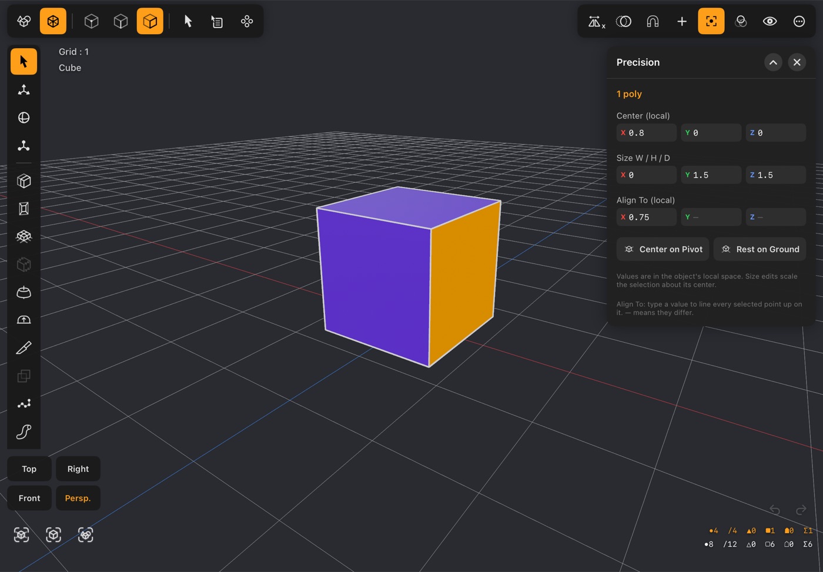The height and width of the screenshot is (572, 823).
Task: Open the primitive shapes library icon
Action: [x=24, y=21]
